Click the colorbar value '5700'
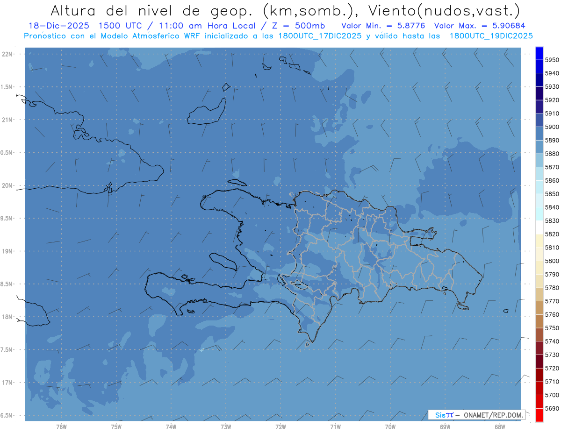 click(552, 395)
